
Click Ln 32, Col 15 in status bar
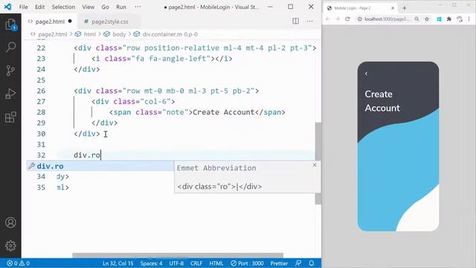118,263
